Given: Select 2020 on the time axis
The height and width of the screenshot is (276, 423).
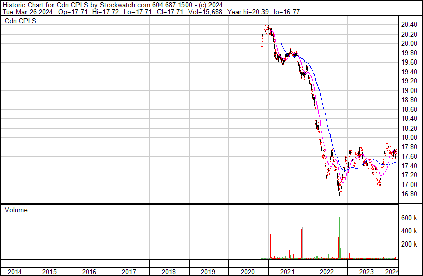Looking at the screenshot, I should click(248, 272).
